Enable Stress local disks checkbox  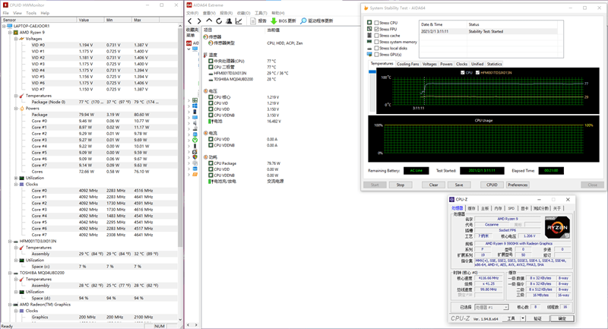pos(376,48)
